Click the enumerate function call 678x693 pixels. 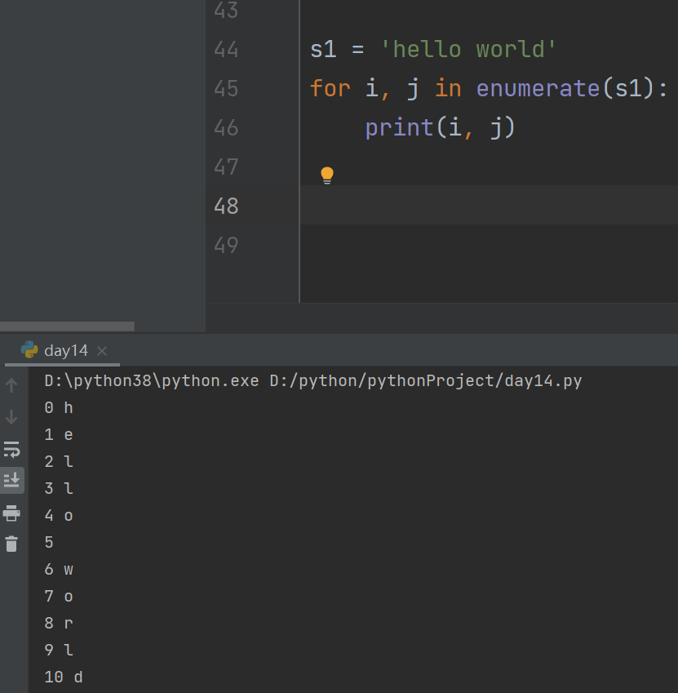(x=538, y=88)
